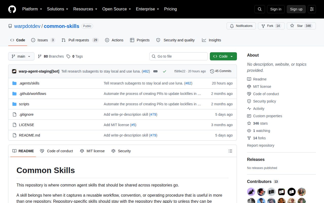Switch to the Issues tab

tap(43, 40)
